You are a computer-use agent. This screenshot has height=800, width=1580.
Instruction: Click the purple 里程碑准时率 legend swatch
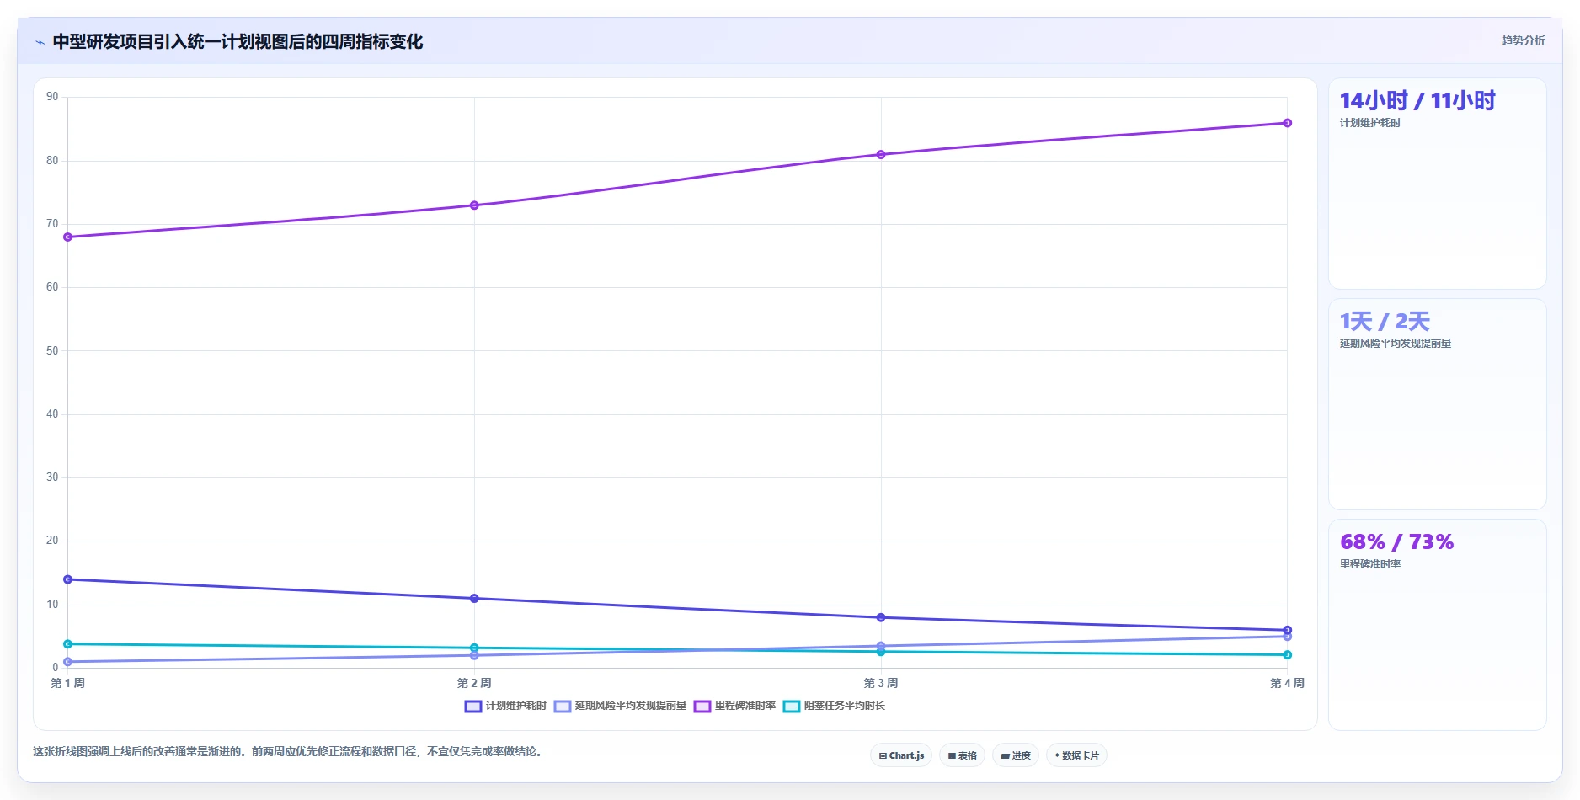(702, 707)
